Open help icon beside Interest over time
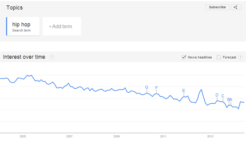This screenshot has width=246, height=142. (x=52, y=57)
